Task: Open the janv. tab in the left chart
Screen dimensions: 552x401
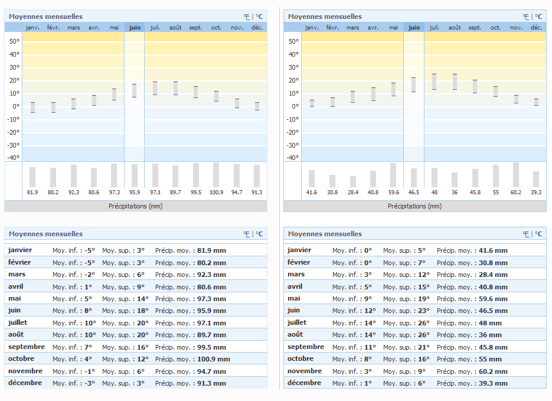Action: pos(32,27)
